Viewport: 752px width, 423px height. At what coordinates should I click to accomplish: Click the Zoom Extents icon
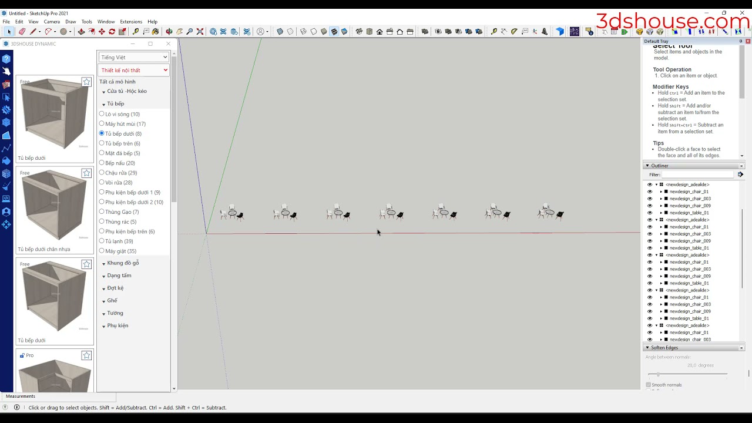click(x=200, y=32)
